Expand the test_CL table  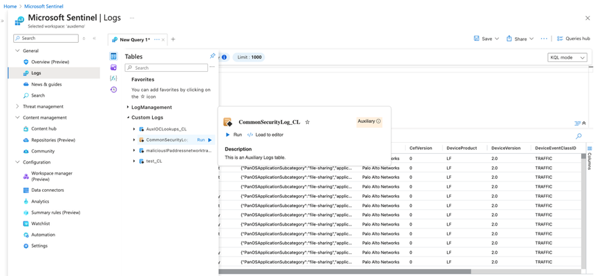pos(134,161)
